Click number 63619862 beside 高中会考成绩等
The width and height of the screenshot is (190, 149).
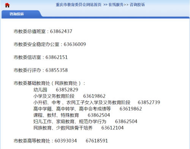(131, 109)
